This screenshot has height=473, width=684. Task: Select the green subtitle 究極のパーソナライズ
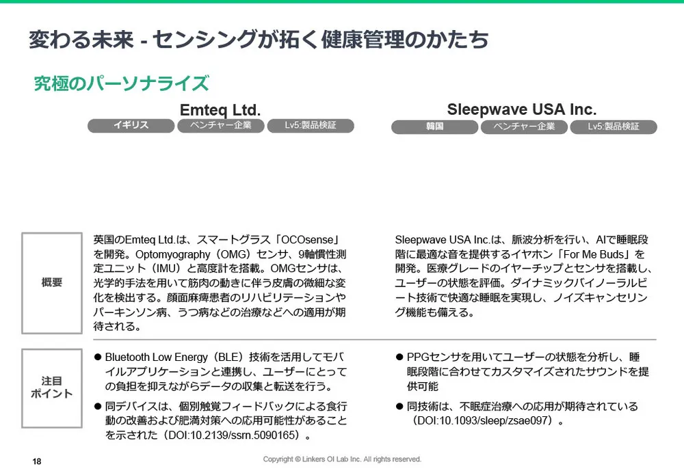(121, 83)
